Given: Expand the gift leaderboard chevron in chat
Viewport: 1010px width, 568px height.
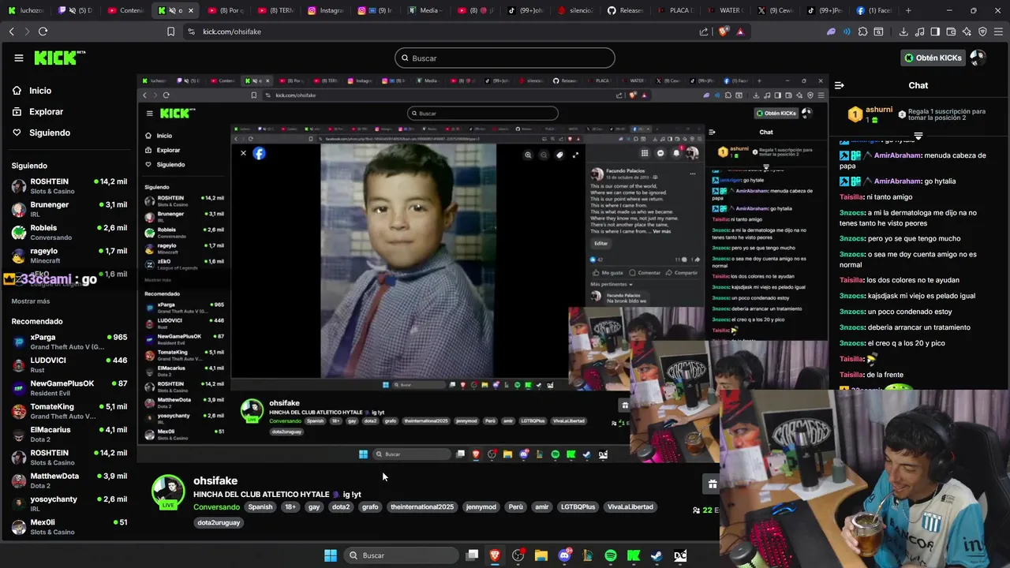Looking at the screenshot, I should (918, 136).
